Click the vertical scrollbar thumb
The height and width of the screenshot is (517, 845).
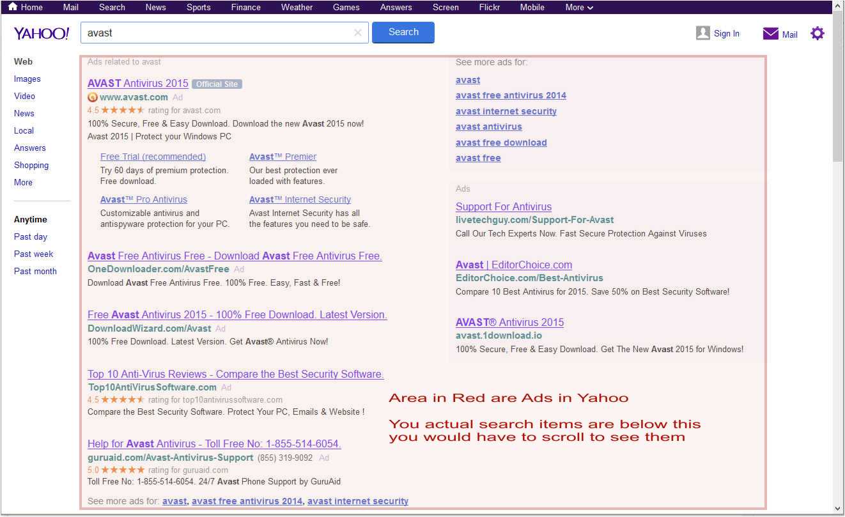(838, 85)
